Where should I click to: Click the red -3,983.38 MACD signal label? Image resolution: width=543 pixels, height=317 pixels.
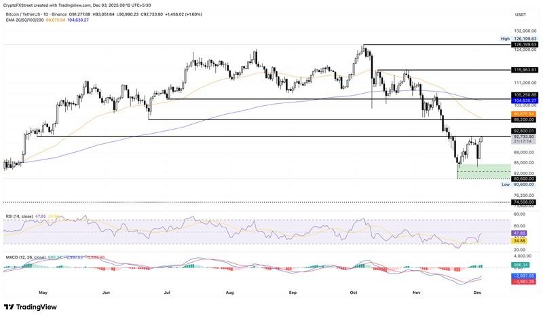tap(525, 282)
